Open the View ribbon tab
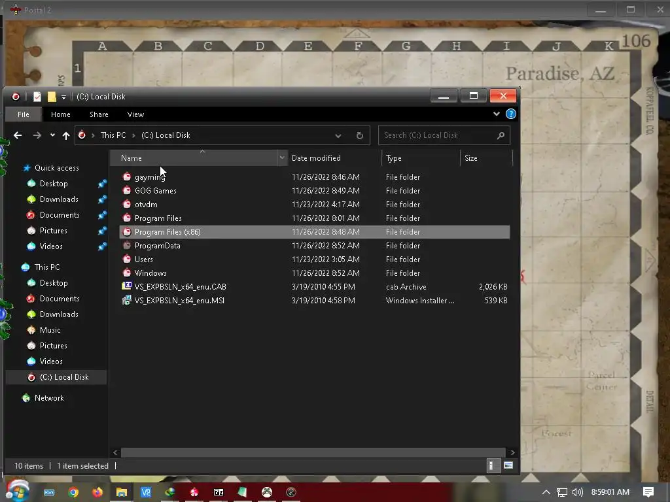The height and width of the screenshot is (502, 670). click(x=135, y=114)
